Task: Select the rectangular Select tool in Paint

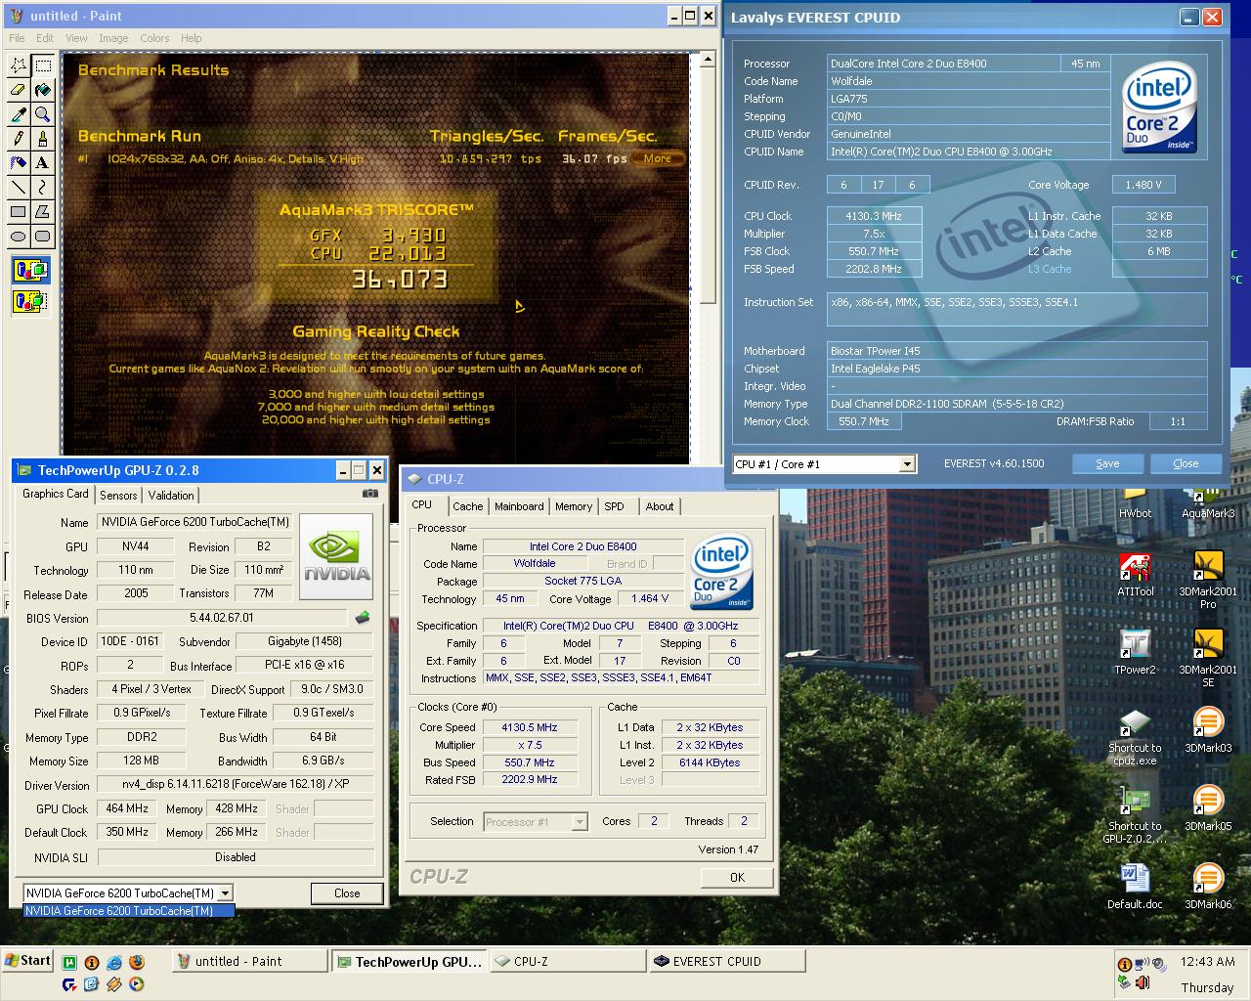Action: (x=43, y=65)
